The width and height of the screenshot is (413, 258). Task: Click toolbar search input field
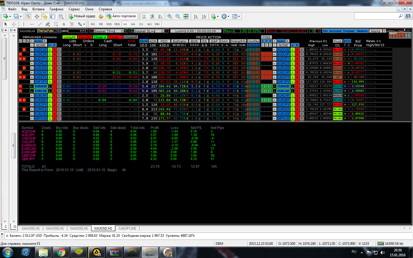click(377, 16)
